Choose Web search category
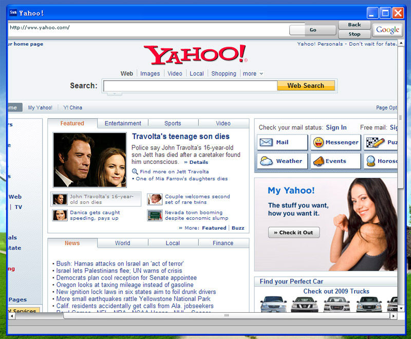 point(127,73)
